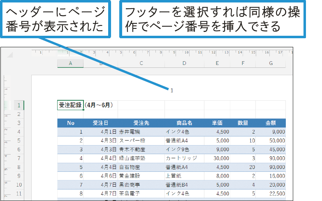Click the (4月～6月) text
This screenshot has width=322, height=201.
click(99, 105)
